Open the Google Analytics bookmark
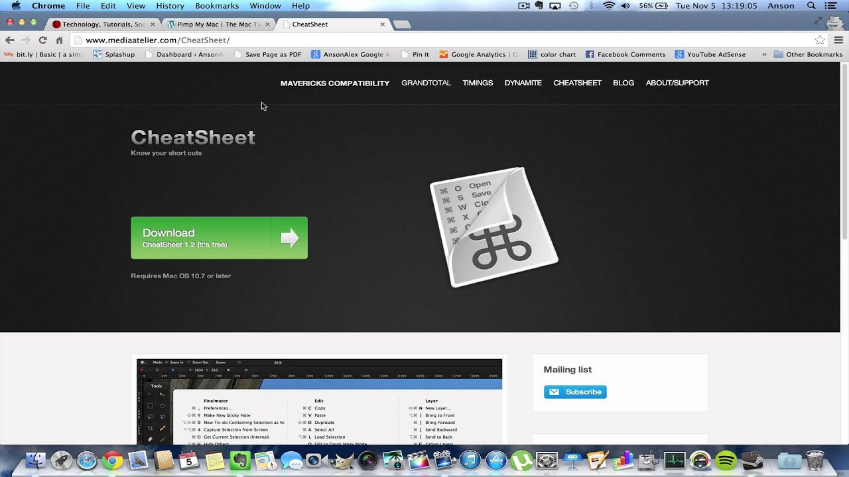This screenshot has height=477, width=849. [478, 54]
